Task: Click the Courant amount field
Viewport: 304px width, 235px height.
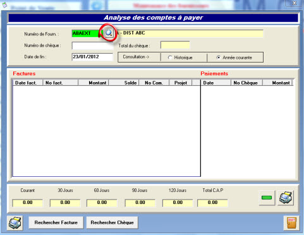Action: click(x=28, y=203)
